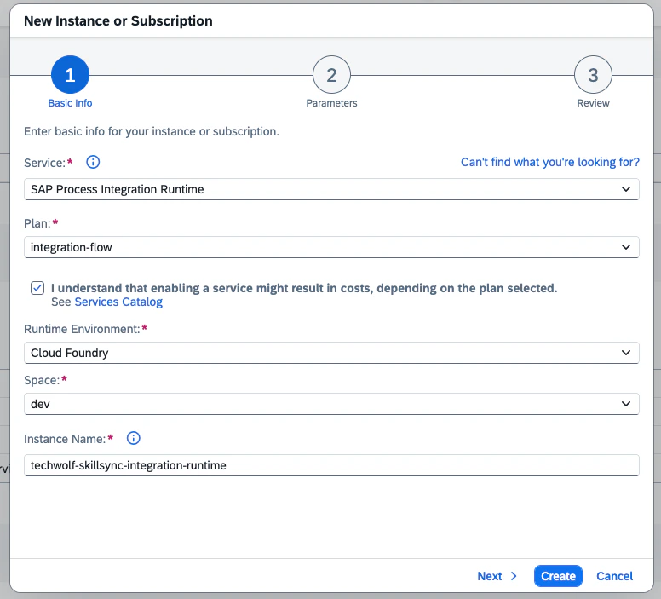
Task: Open the Services Catalog link
Action: tap(118, 302)
